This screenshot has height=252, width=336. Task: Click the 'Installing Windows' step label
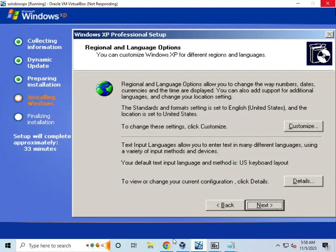[41, 100]
